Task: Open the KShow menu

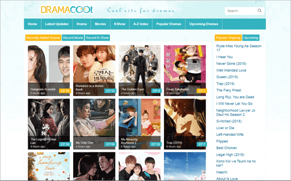Action: coord(120,24)
